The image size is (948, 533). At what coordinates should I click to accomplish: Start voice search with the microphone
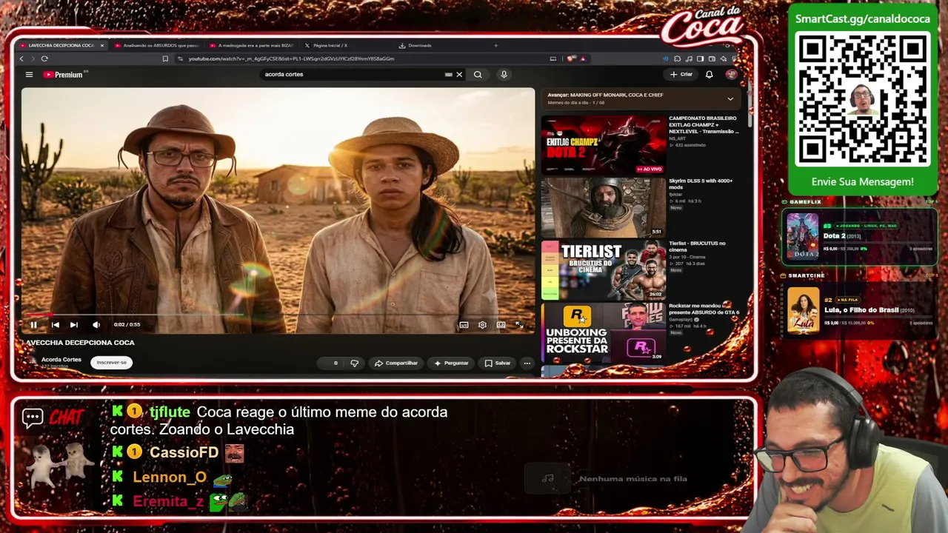coord(504,74)
